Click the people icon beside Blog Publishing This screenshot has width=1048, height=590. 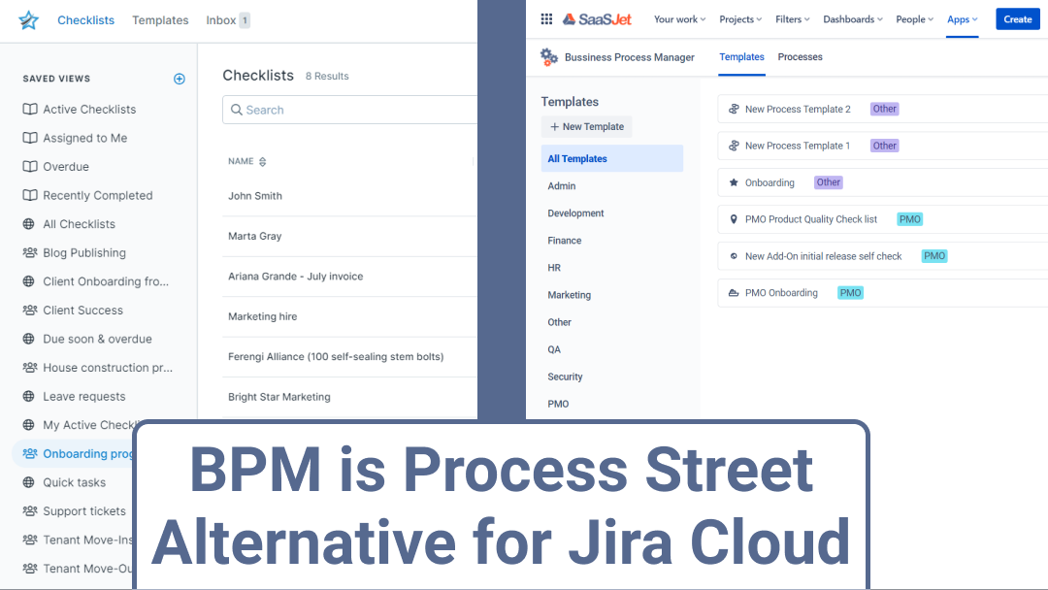[x=30, y=252]
